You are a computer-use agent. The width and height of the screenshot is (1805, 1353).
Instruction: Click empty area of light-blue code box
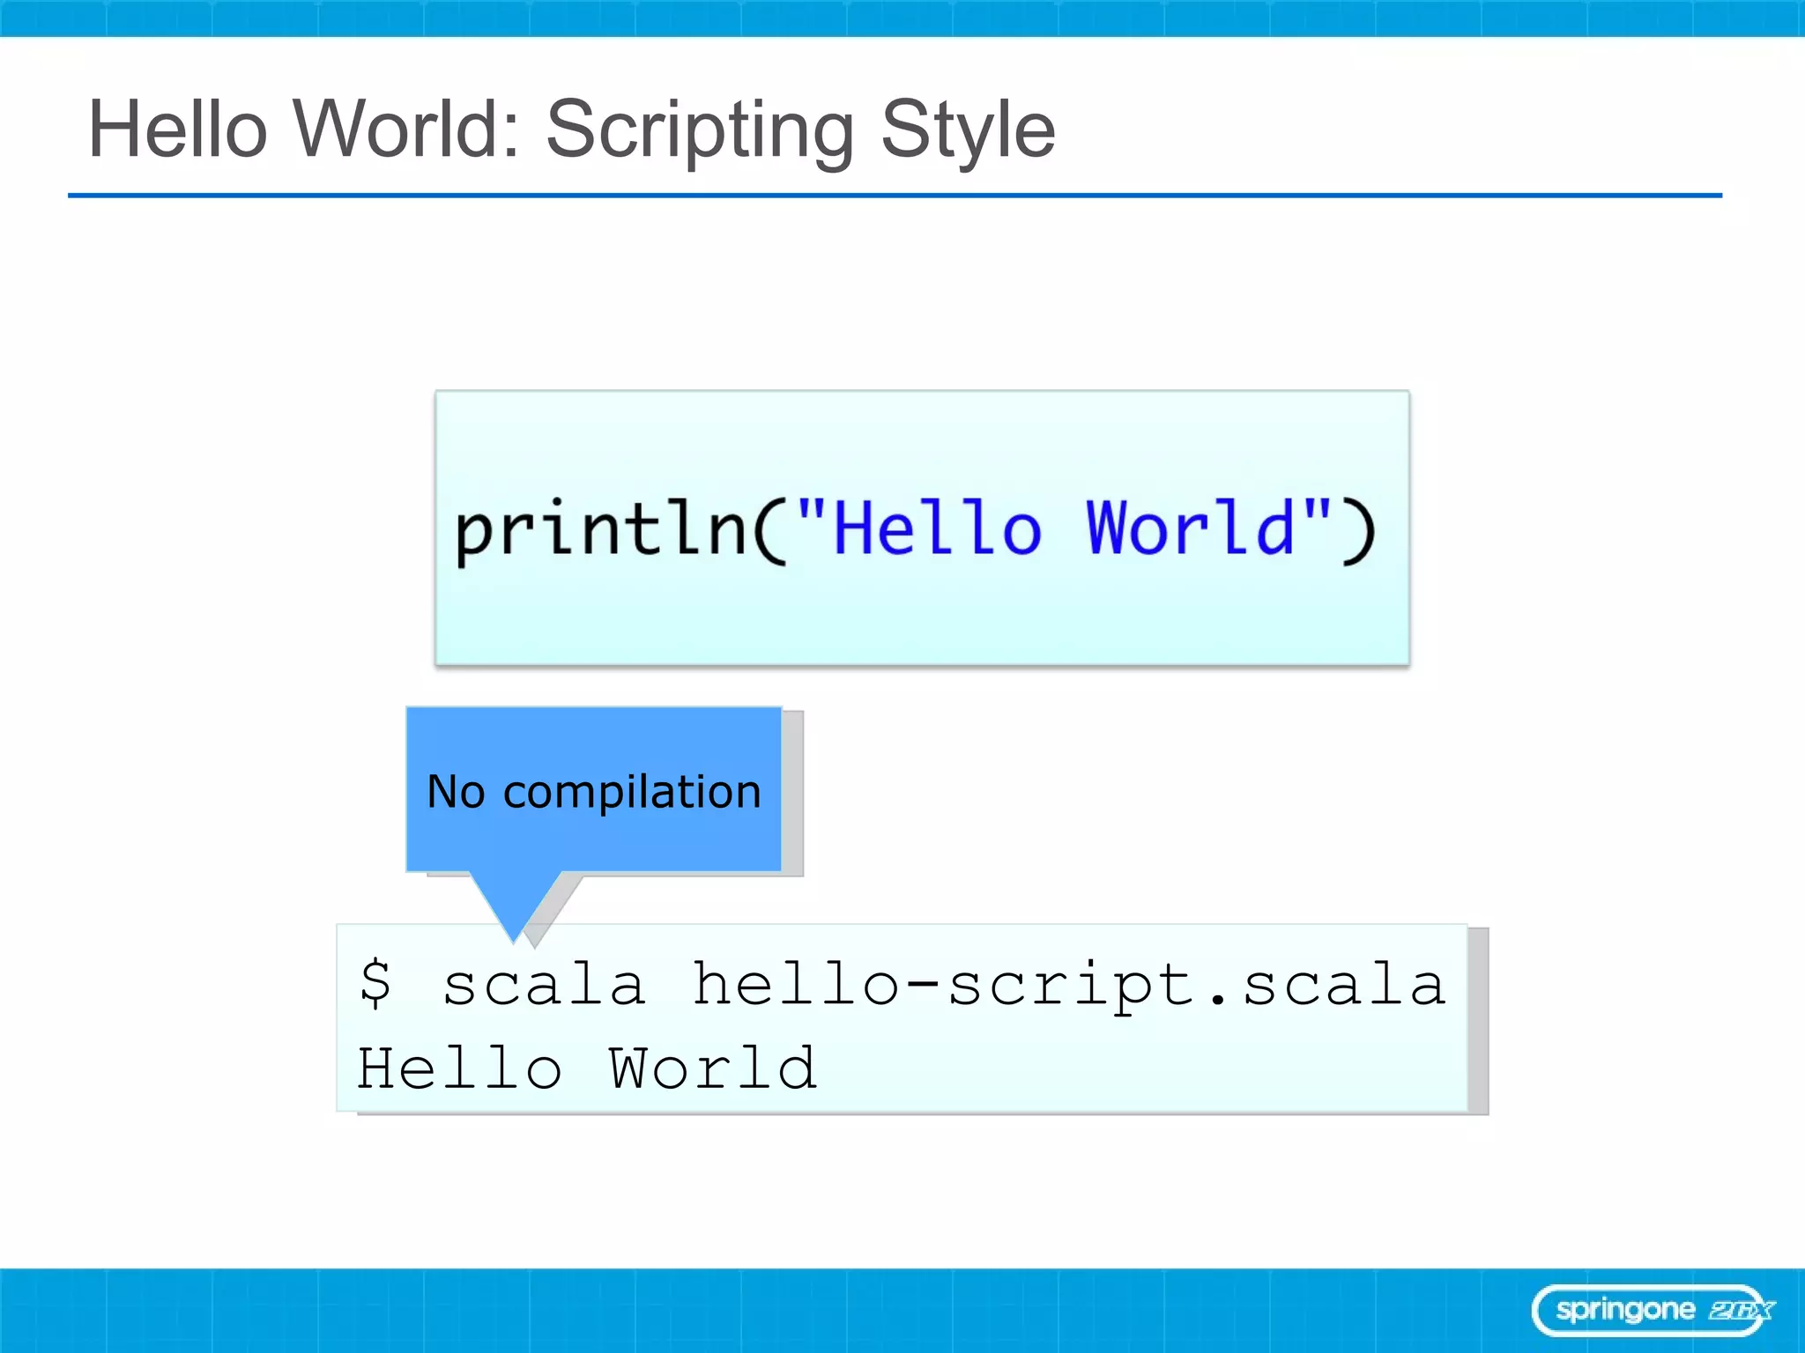(921, 617)
